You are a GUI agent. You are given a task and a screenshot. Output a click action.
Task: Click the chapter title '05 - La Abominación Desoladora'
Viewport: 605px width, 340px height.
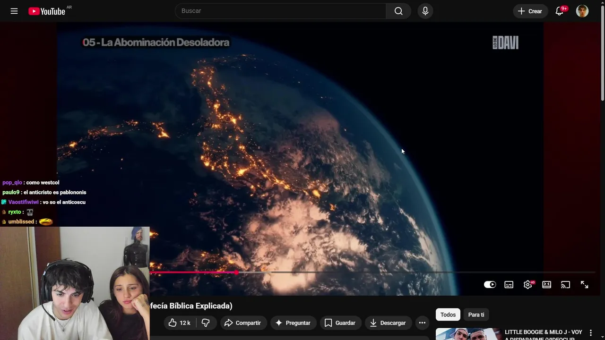click(x=156, y=42)
